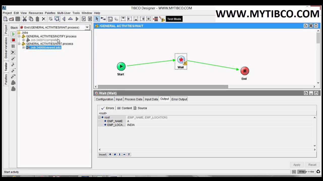Expand the Job-34000 viewed job node
The image size is (323, 181).
click(x=23, y=48)
